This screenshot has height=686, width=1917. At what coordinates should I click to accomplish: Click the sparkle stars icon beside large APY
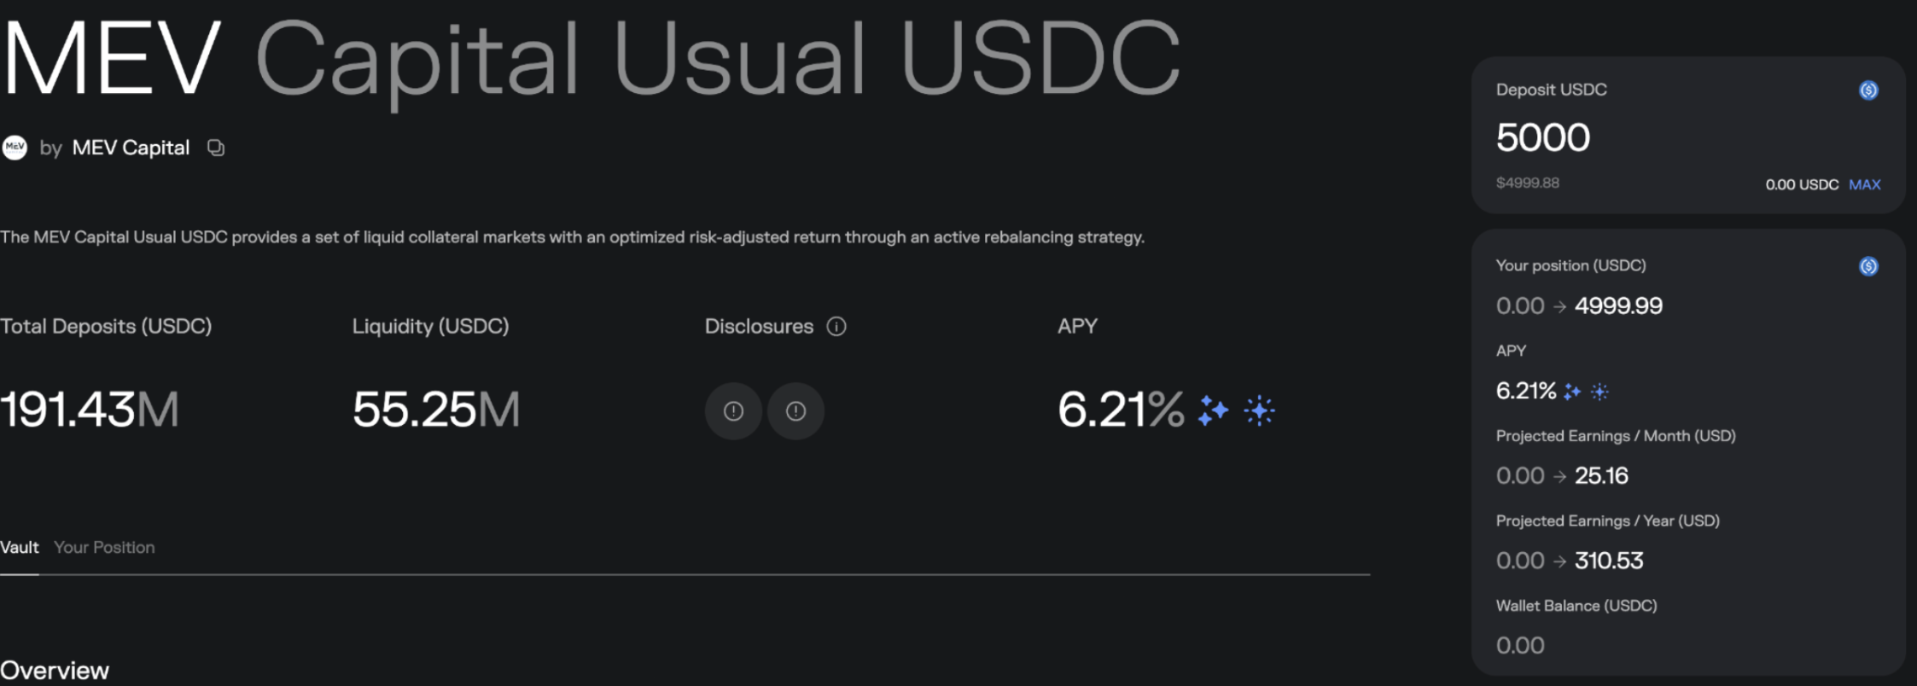click(x=1213, y=410)
